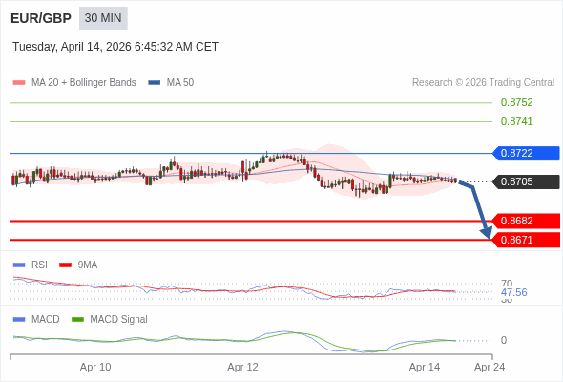This screenshot has height=382, width=563.
Task: Click the 0.8752 resistance level label
Action: pyautogui.click(x=516, y=102)
